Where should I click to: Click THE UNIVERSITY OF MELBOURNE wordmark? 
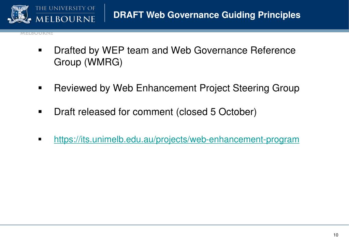coord(66,14)
